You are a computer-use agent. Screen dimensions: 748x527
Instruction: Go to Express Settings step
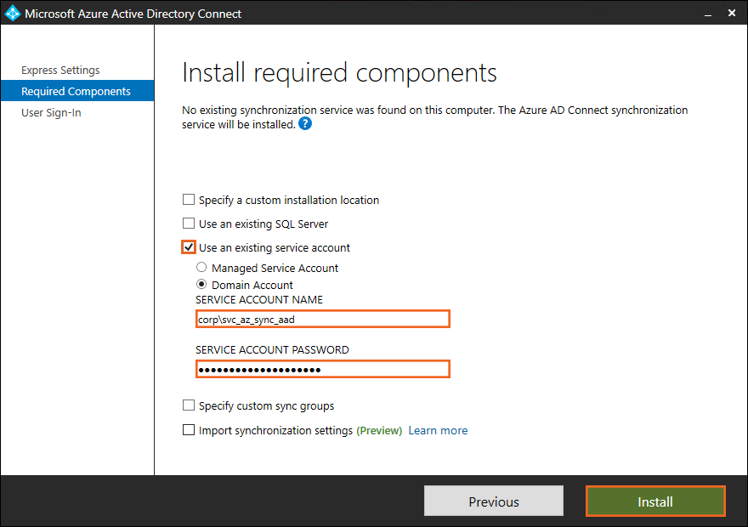tap(60, 70)
